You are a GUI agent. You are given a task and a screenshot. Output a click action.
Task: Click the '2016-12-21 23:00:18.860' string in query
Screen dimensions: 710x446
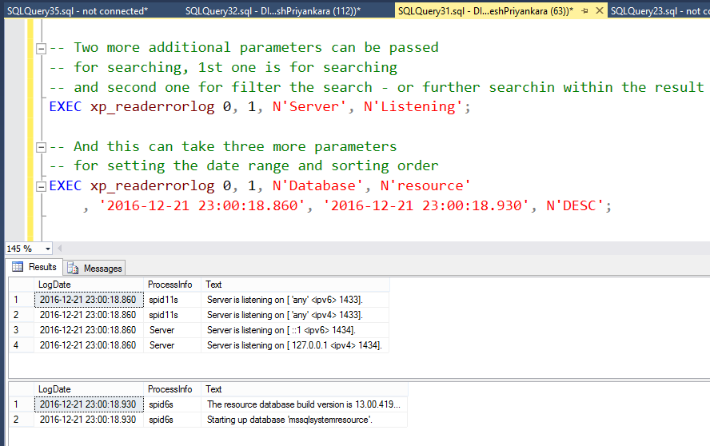click(x=202, y=206)
